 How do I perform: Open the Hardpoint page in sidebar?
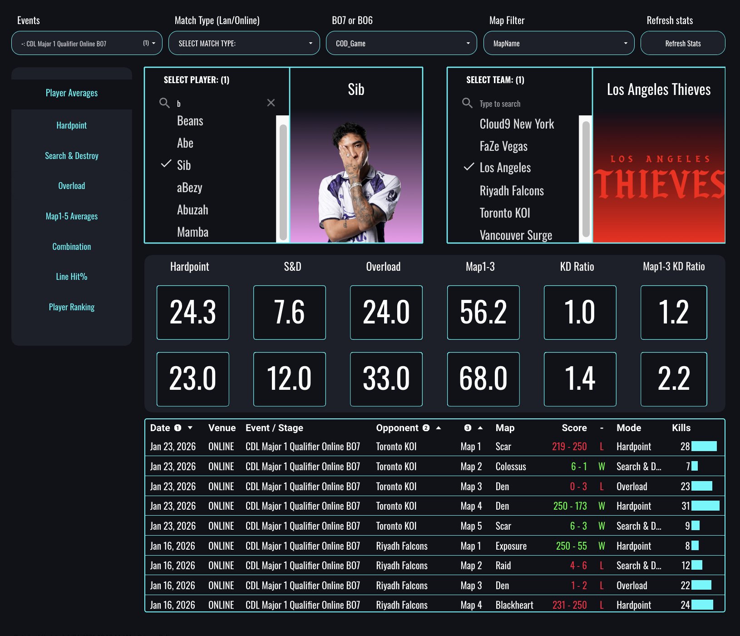click(x=72, y=125)
